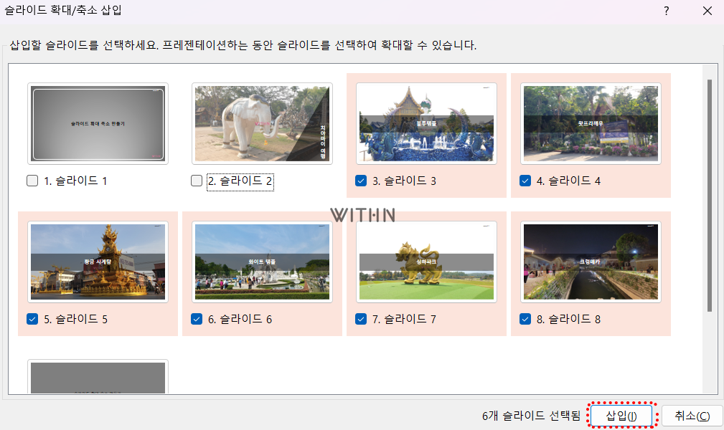The height and width of the screenshot is (430, 724).
Task: Click the night canal slide 8 thumbnail
Action: (591, 262)
